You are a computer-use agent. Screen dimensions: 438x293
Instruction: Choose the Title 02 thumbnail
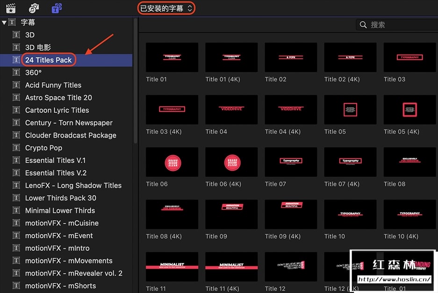coord(291,57)
